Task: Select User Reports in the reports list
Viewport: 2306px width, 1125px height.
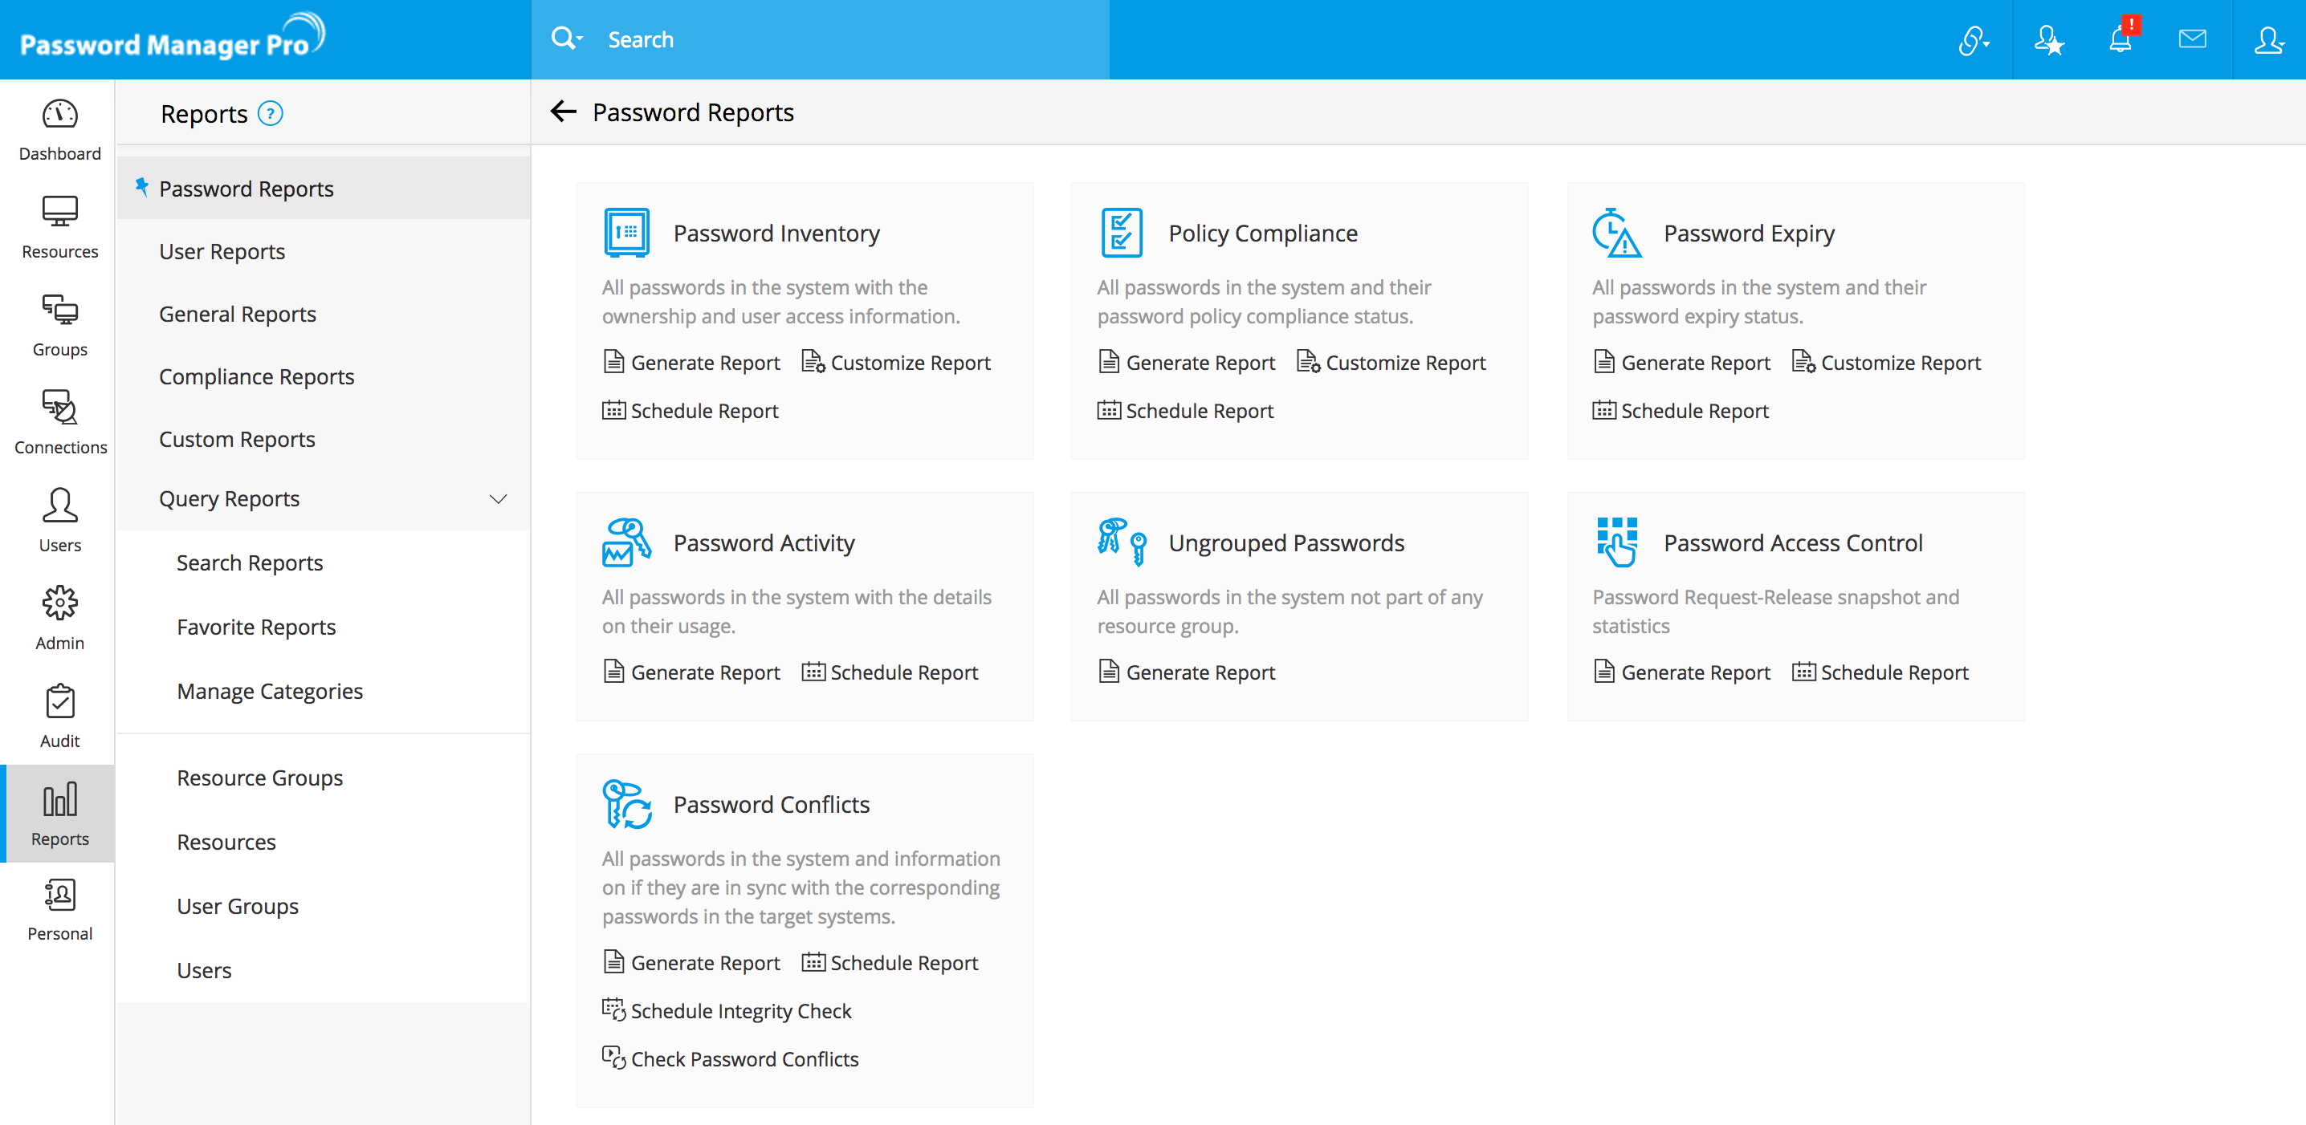Action: point(222,251)
